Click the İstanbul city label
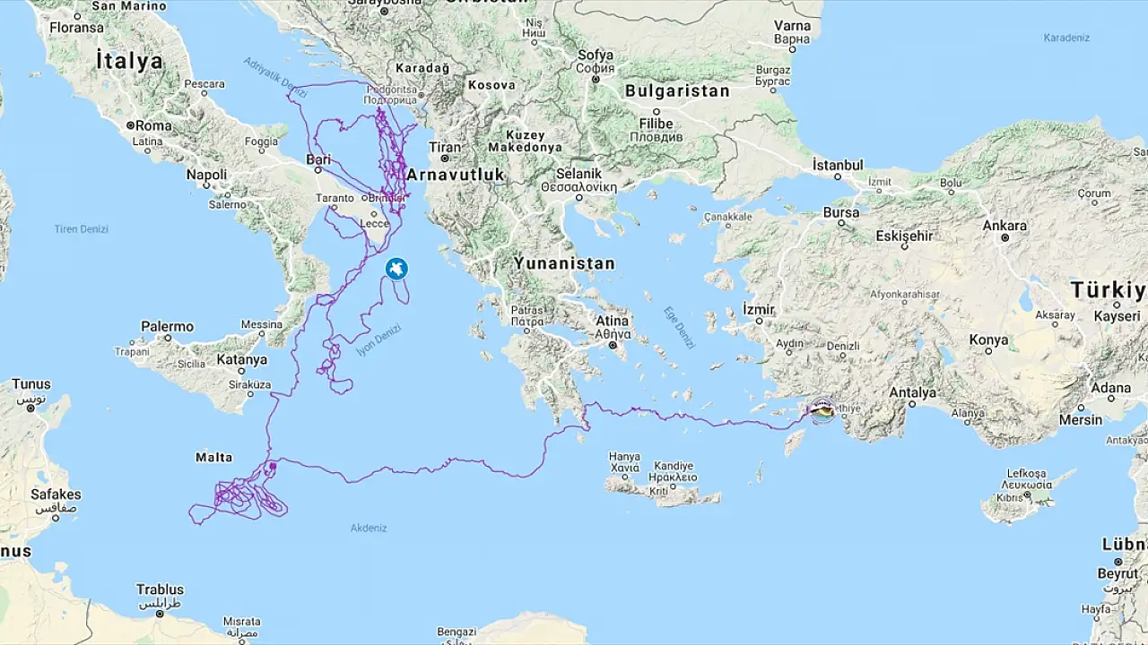This screenshot has width=1148, height=645. pos(838,166)
